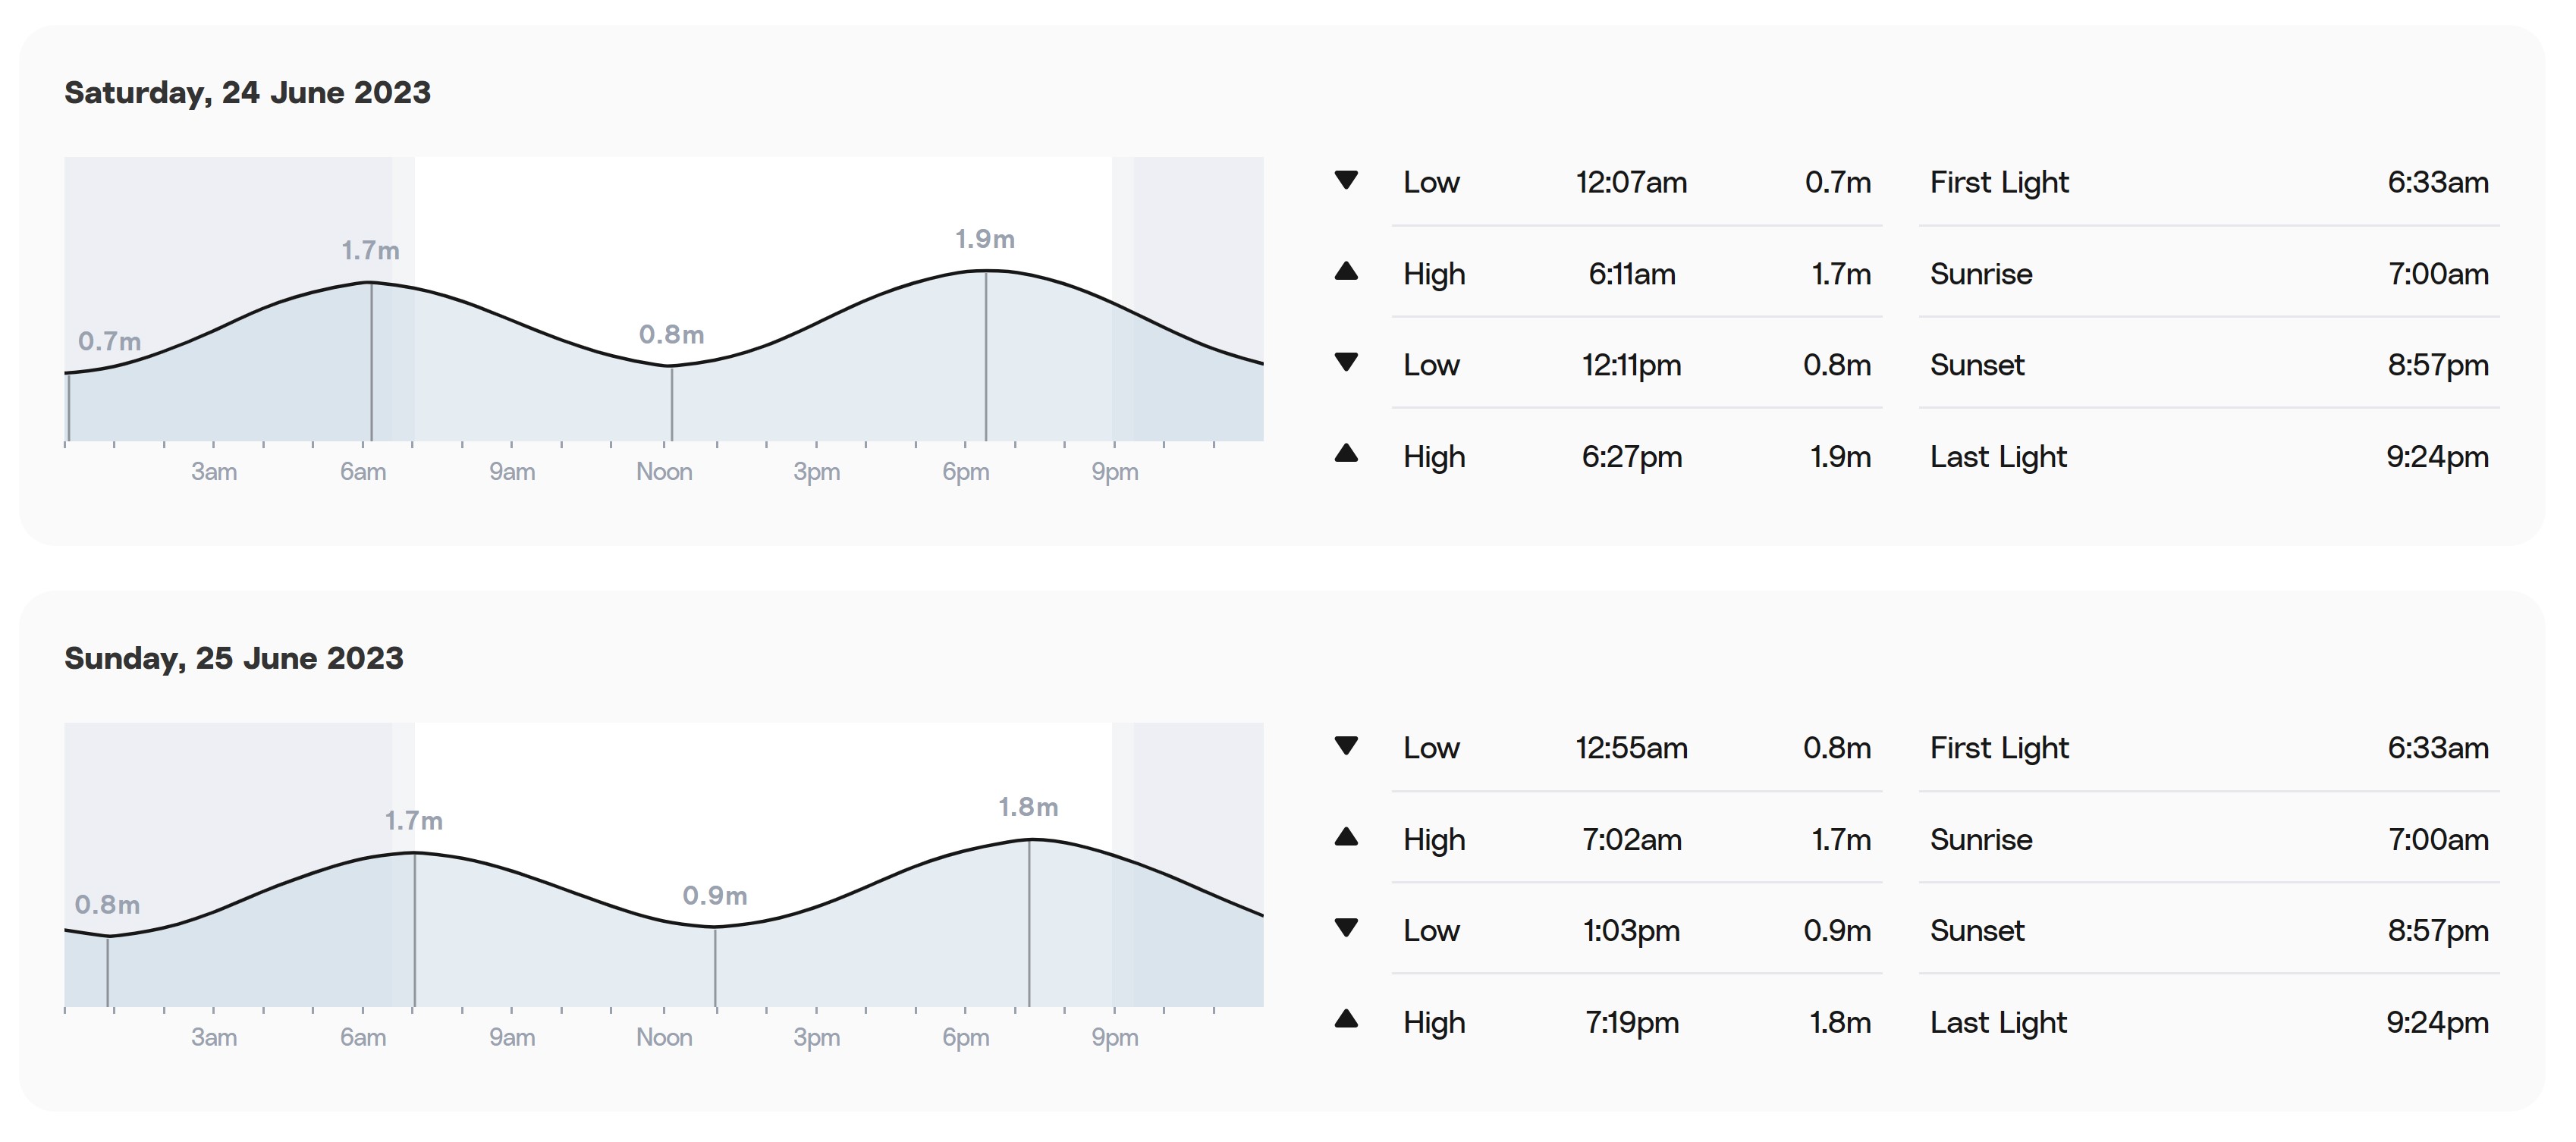Click Saturday's First Light 6:33am row
The image size is (2576, 1142).
coord(2209,182)
